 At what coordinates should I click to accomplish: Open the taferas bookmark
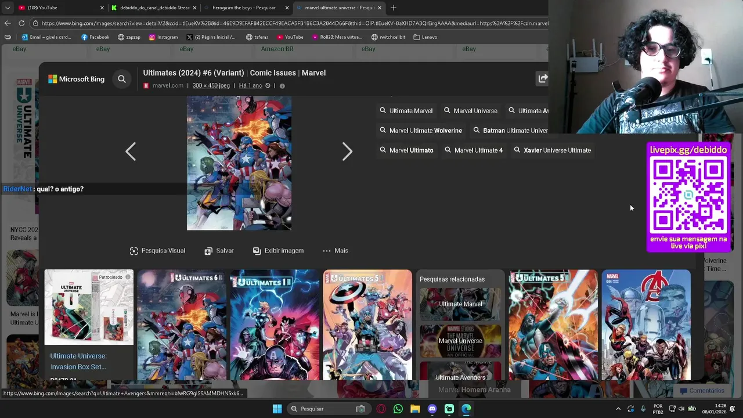tap(257, 37)
